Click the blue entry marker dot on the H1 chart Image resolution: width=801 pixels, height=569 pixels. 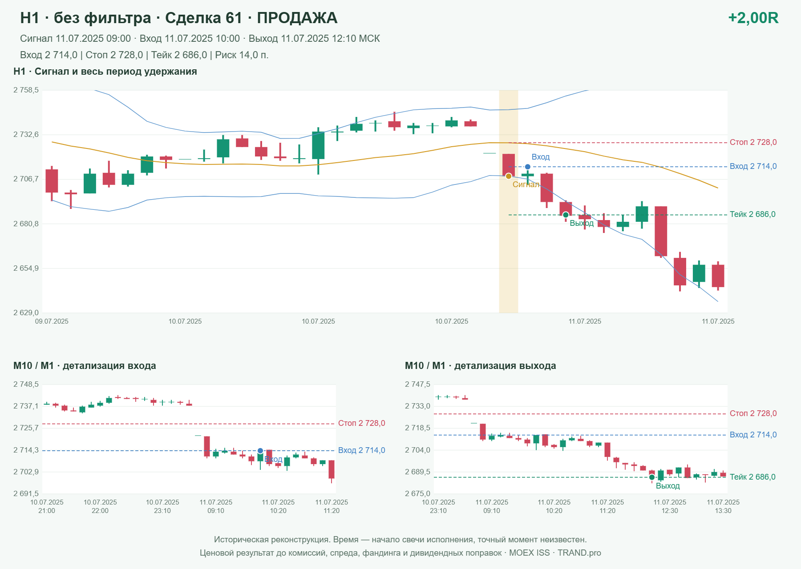pos(527,167)
